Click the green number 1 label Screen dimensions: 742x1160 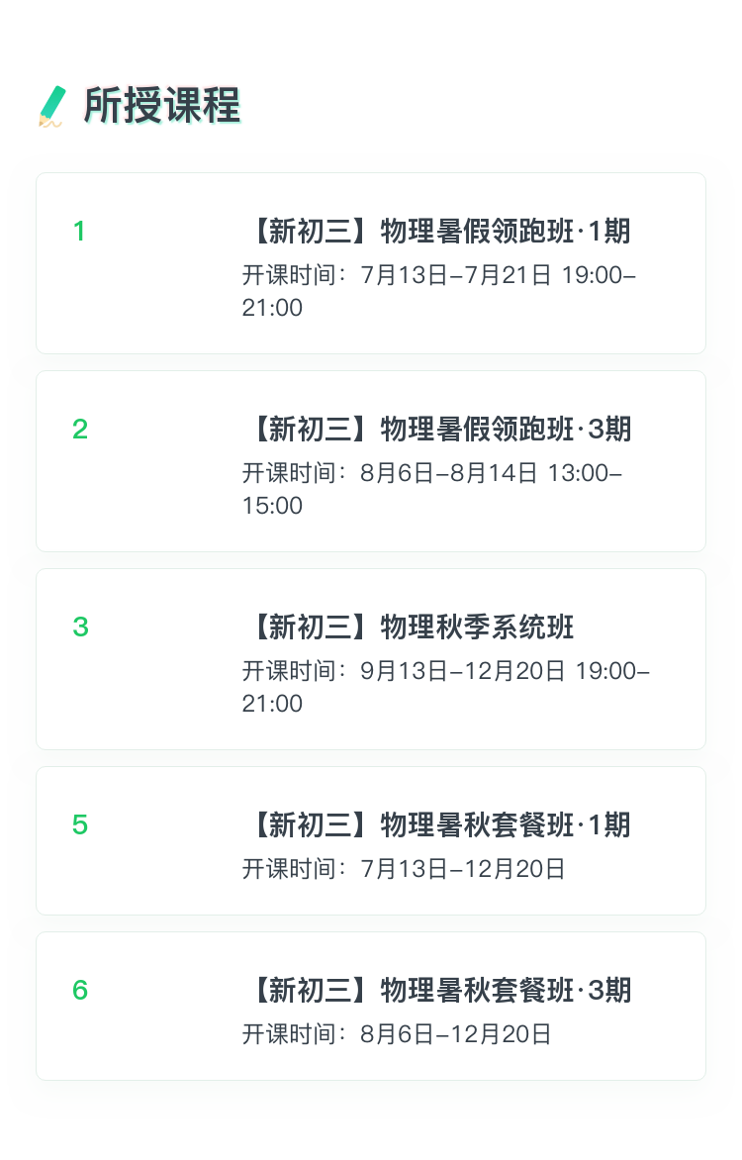point(79,232)
